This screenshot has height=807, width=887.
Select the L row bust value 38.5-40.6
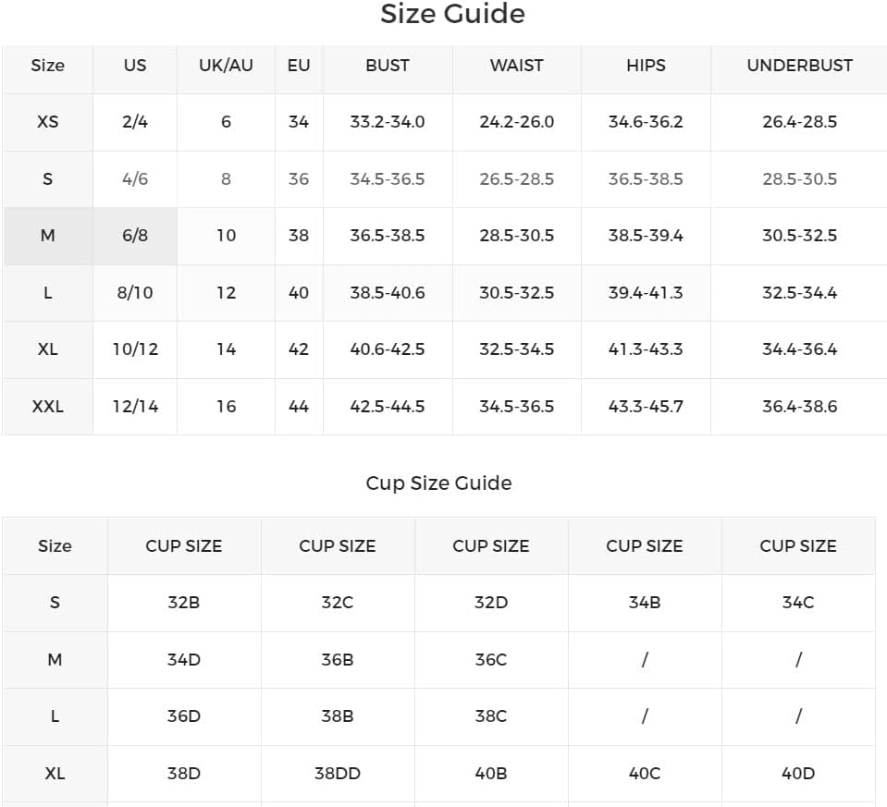pos(388,293)
